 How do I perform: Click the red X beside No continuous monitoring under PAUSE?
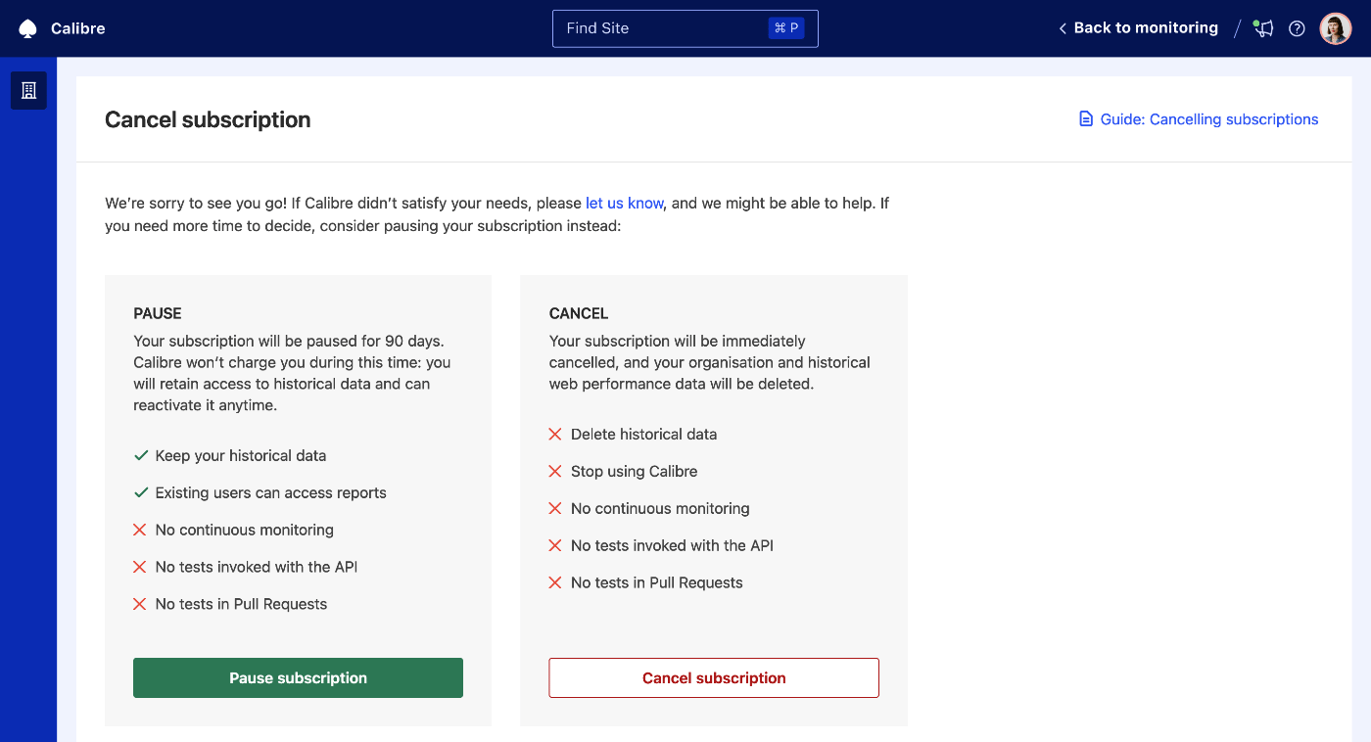138,530
